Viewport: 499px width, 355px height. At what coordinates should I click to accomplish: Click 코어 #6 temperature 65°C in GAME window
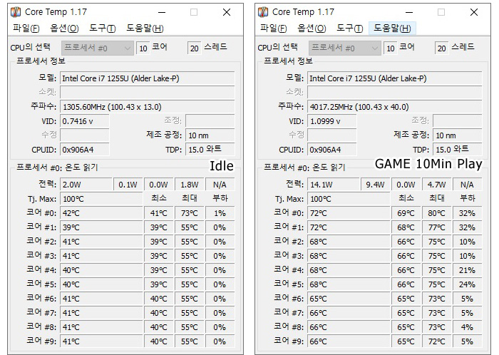point(349,299)
